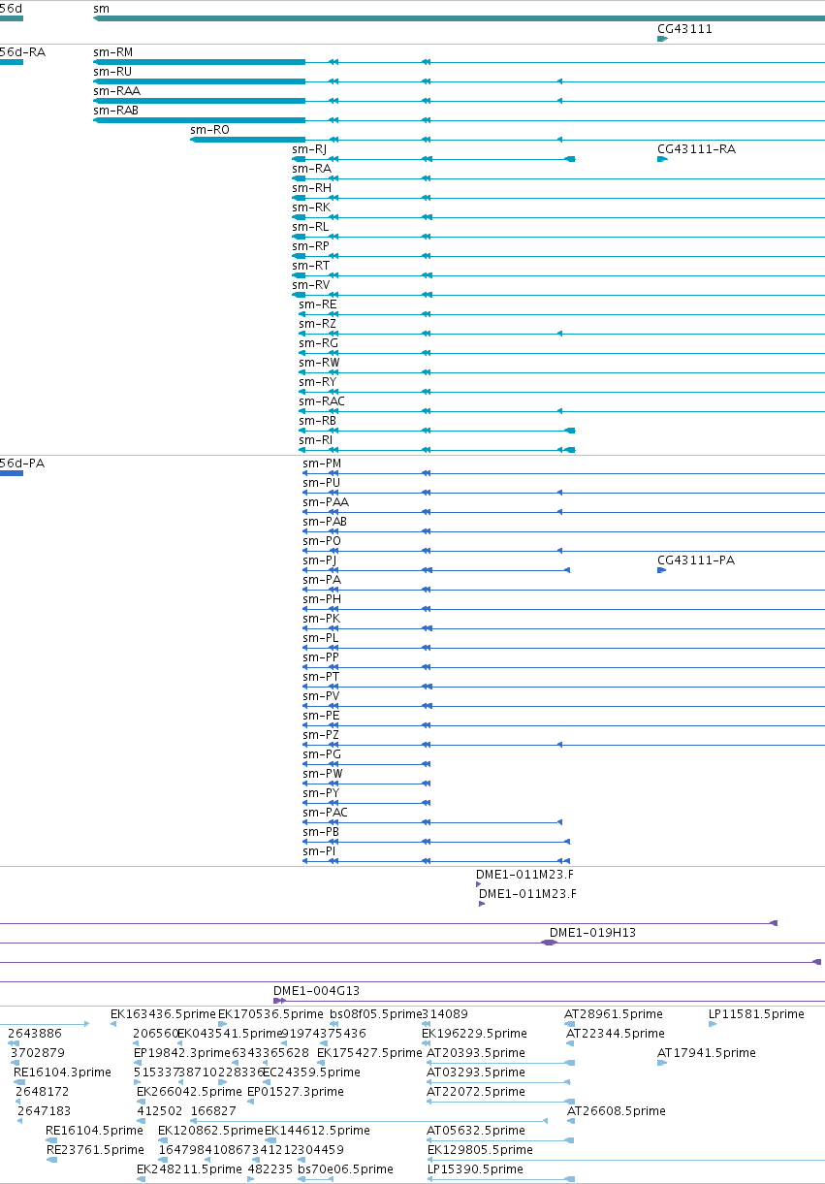825x1184 pixels.
Task: Open the bs08f05.5prime EST label
Action: [x=377, y=1014]
